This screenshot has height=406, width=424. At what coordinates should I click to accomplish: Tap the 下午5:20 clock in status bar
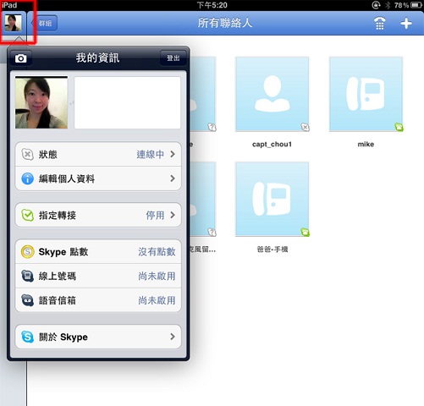[212, 5]
